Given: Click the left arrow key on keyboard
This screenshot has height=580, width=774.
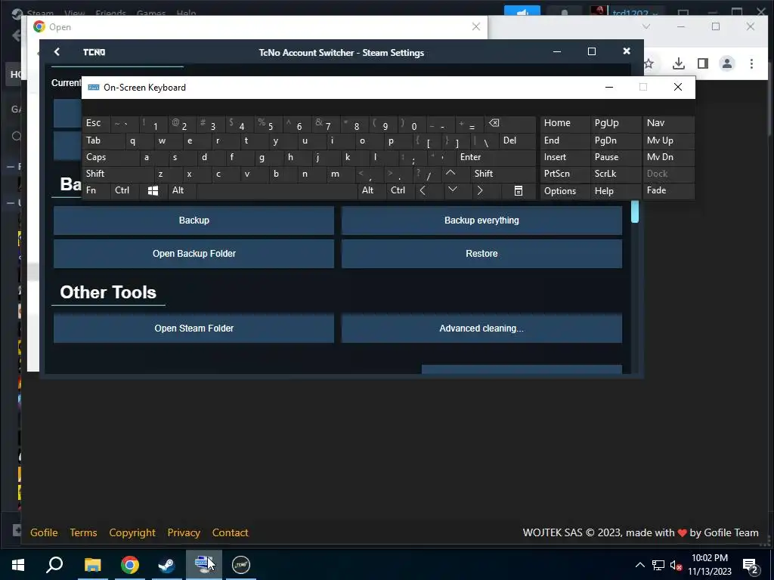Looking at the screenshot, I should [423, 190].
